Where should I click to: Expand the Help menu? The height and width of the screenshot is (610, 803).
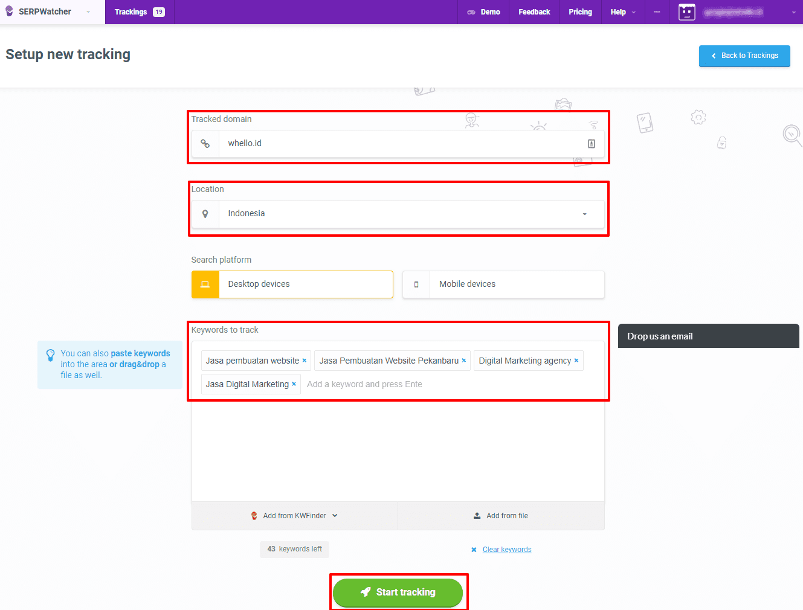(x=622, y=12)
